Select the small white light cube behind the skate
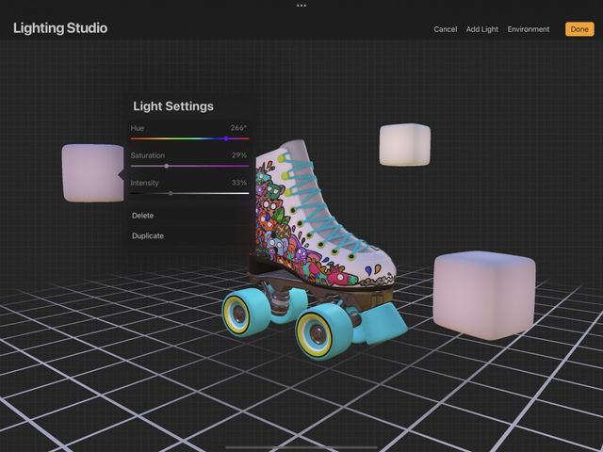This screenshot has width=603, height=452. [404, 145]
